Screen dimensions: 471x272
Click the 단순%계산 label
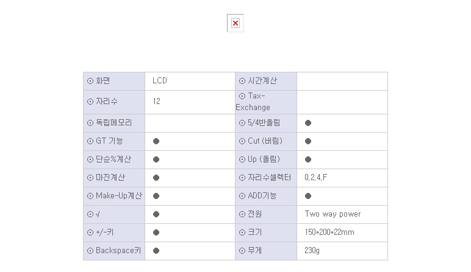(x=113, y=159)
